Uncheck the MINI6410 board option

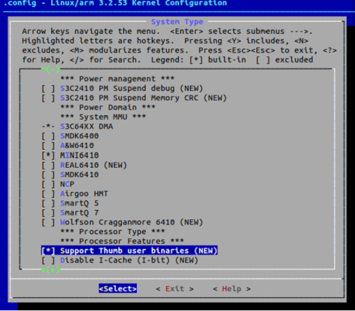(48, 155)
